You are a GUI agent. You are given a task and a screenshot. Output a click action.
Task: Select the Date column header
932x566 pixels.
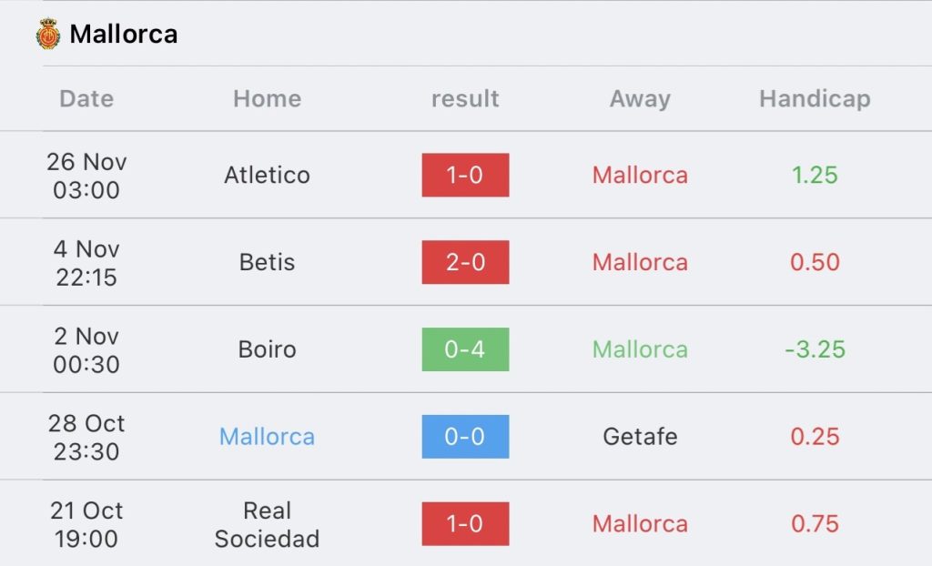(86, 98)
